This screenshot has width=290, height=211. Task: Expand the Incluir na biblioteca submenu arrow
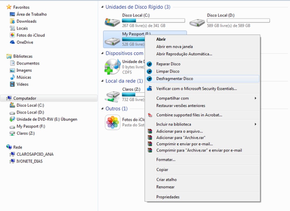point(256,124)
